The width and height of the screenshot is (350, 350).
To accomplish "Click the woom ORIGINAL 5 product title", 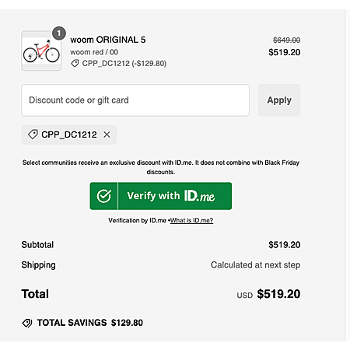I will 108,40.
